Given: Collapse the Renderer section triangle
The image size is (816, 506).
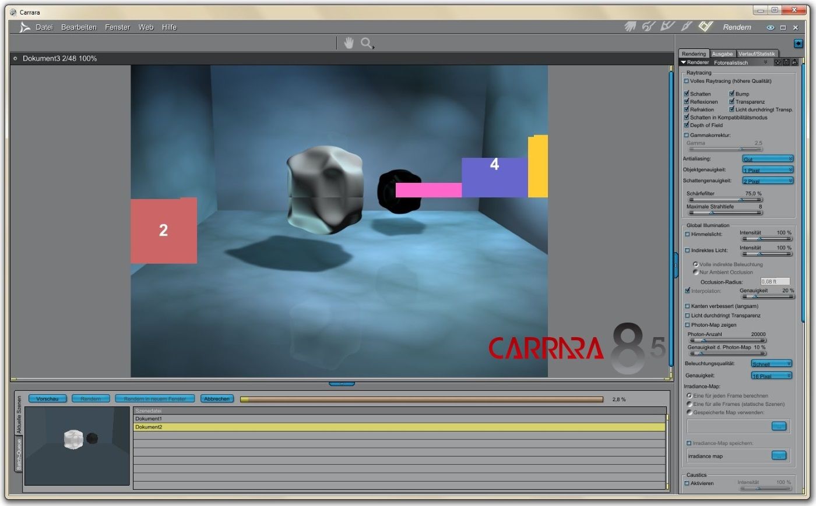Looking at the screenshot, I should point(683,62).
